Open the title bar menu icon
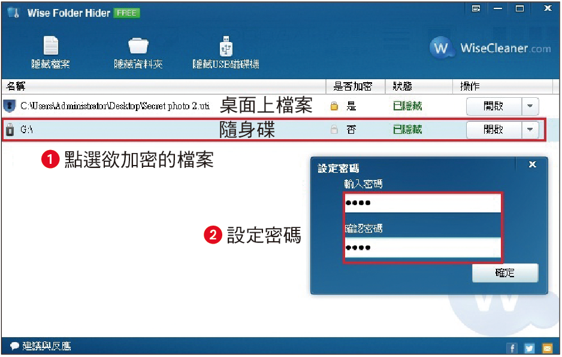The height and width of the screenshot is (357, 562). (476, 8)
